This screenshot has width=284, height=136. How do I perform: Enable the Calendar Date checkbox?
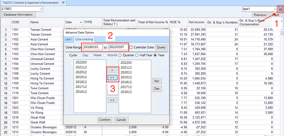(x=131, y=47)
